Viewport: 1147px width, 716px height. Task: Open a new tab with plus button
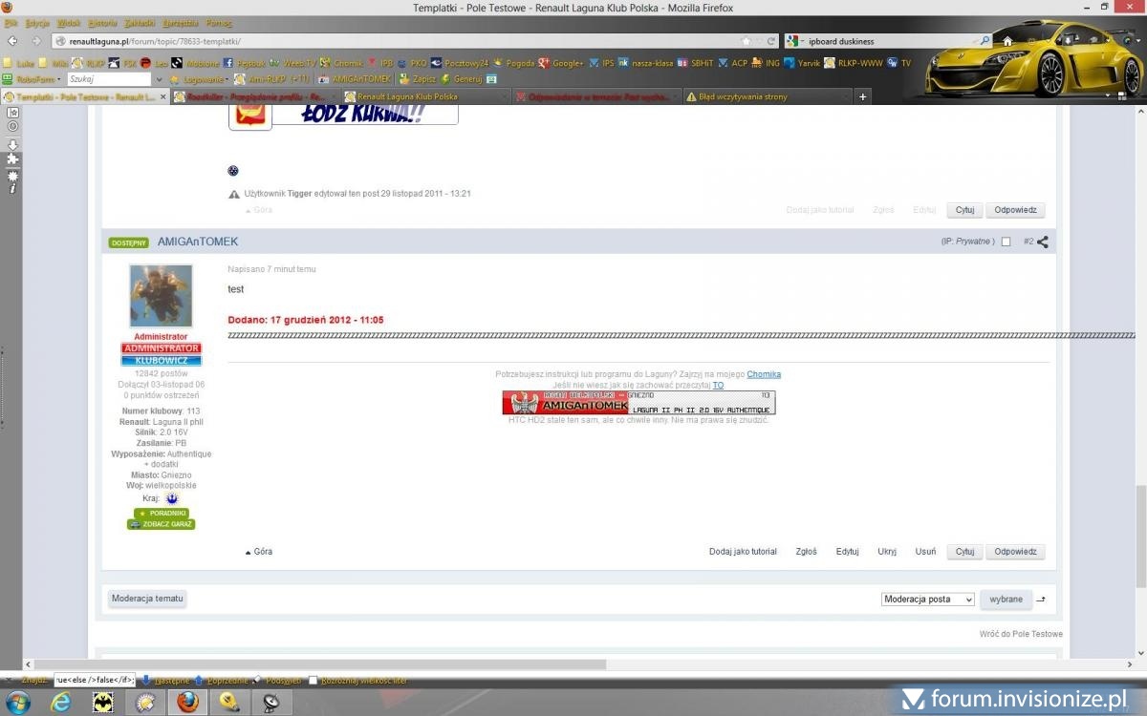[x=862, y=96]
